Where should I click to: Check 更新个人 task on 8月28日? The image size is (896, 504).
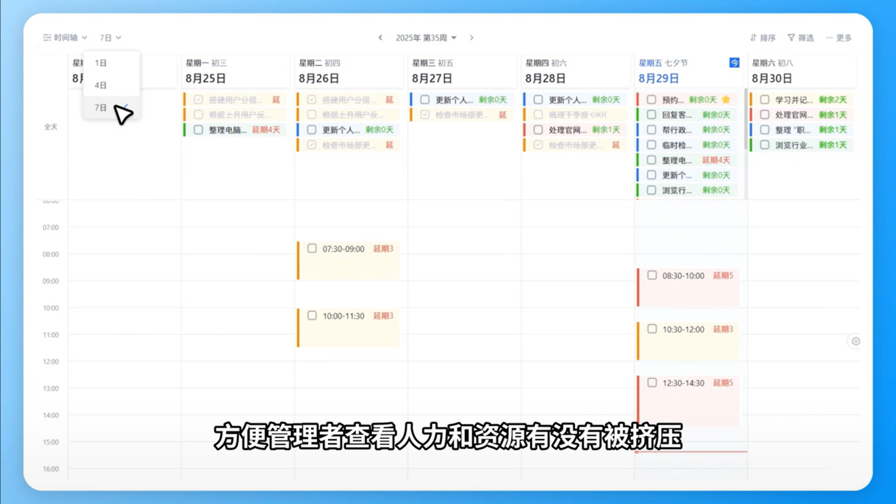coord(538,100)
